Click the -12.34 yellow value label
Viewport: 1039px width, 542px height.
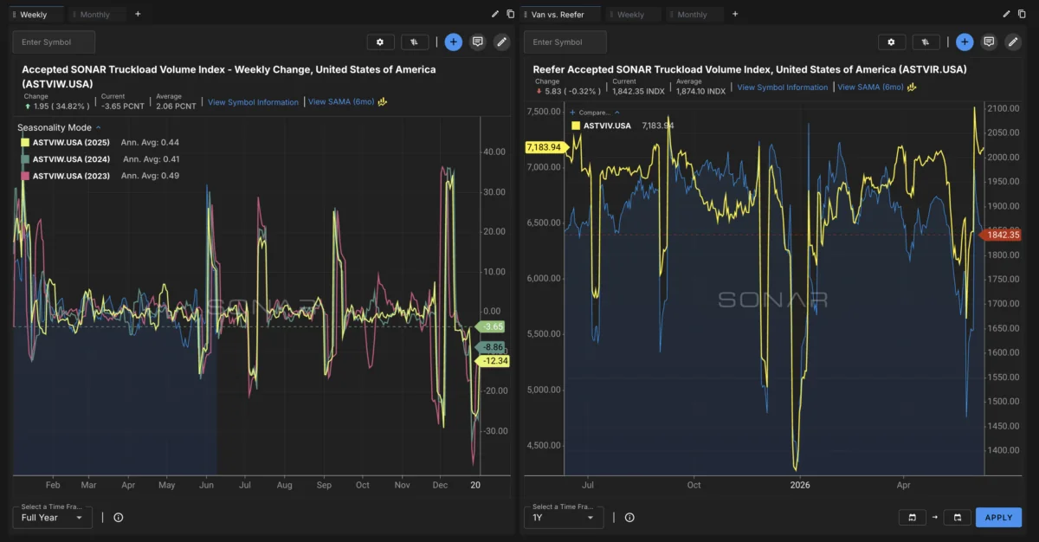point(492,361)
